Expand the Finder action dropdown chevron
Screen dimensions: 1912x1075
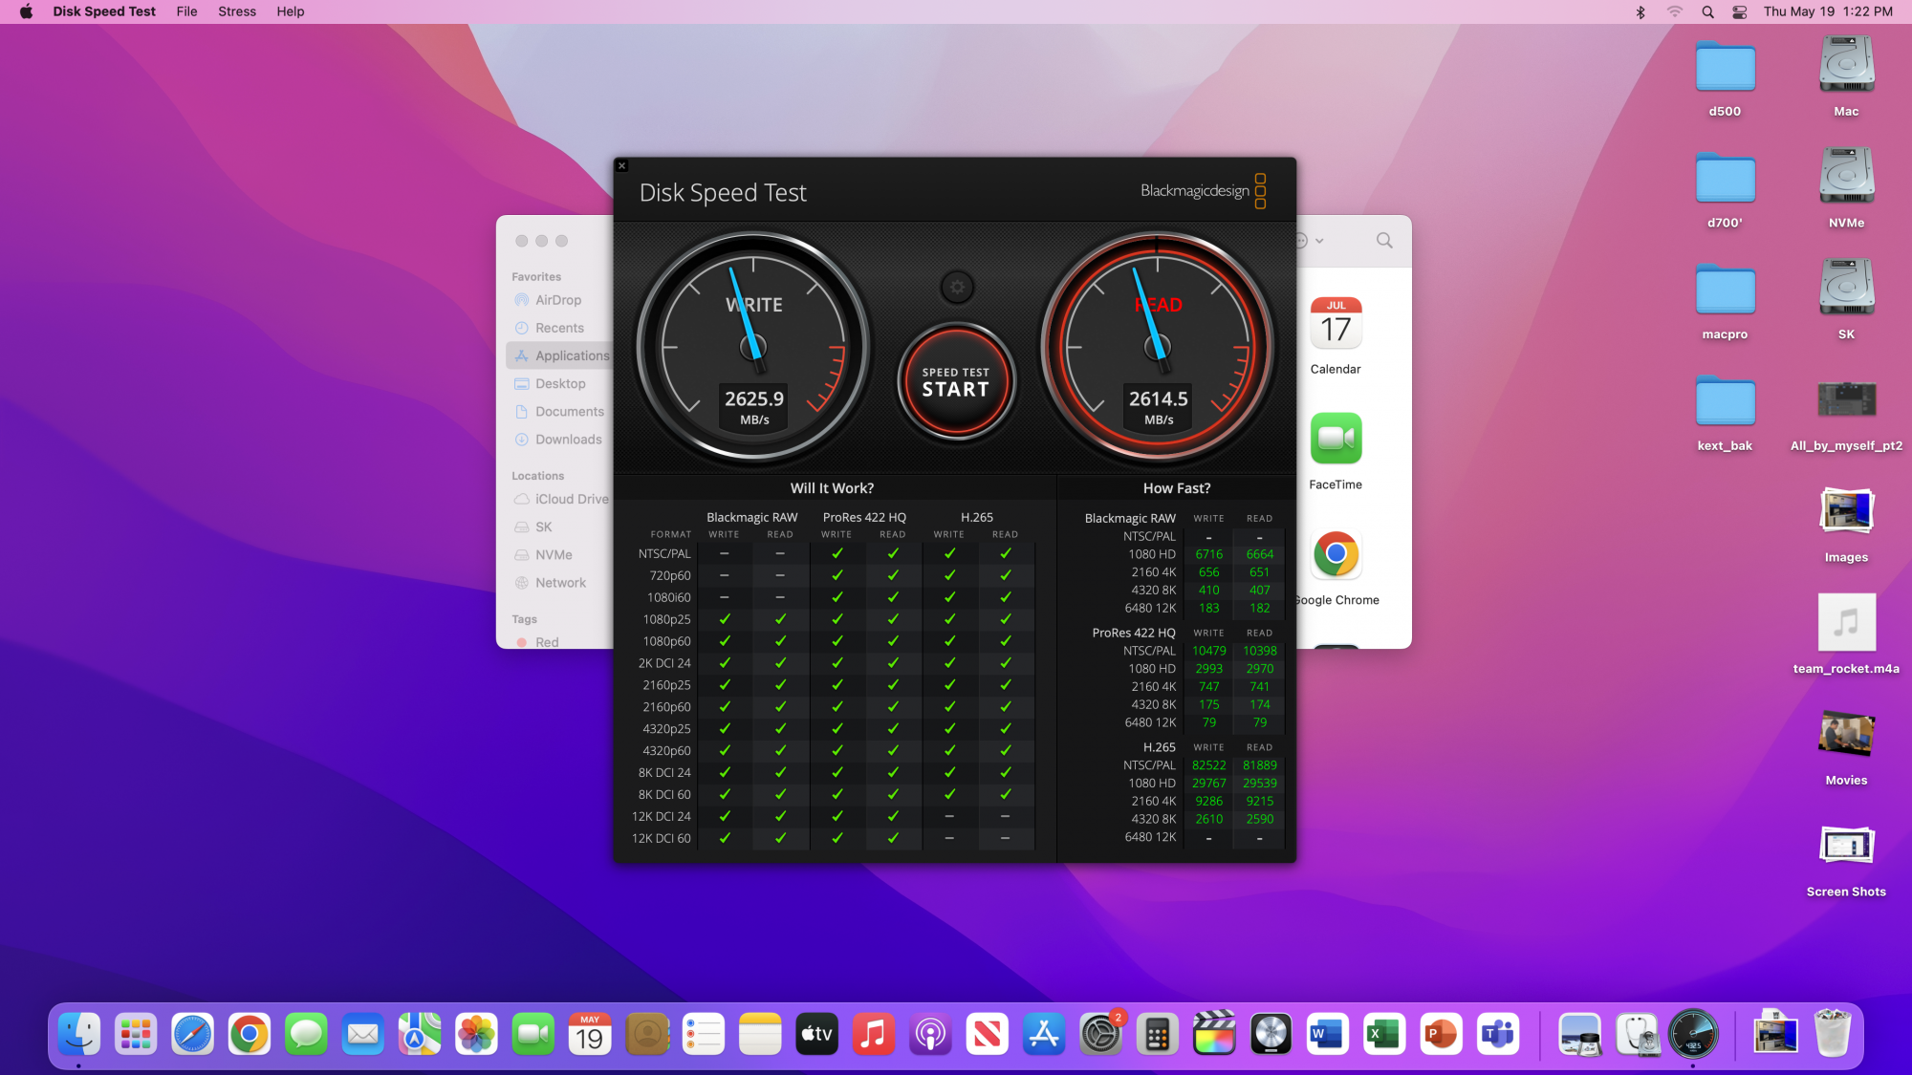(1319, 241)
